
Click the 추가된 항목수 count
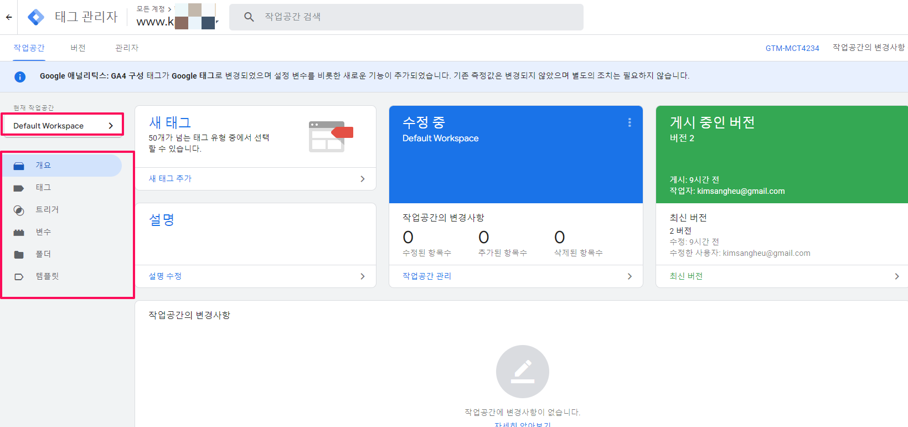[x=484, y=238]
